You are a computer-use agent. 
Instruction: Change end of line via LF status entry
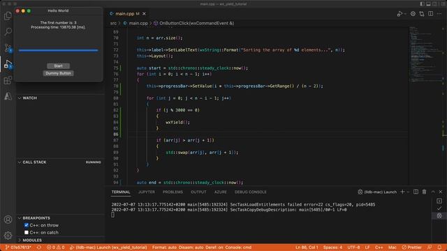[x=367, y=248]
